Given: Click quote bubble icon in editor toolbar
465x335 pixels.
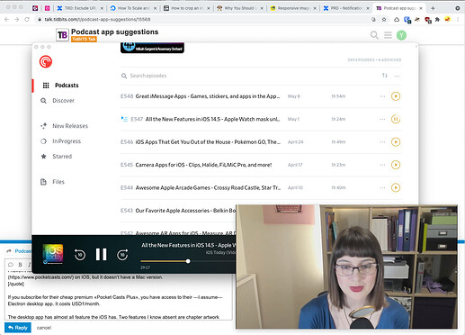Looking at the screenshot, I should coord(11,265).
